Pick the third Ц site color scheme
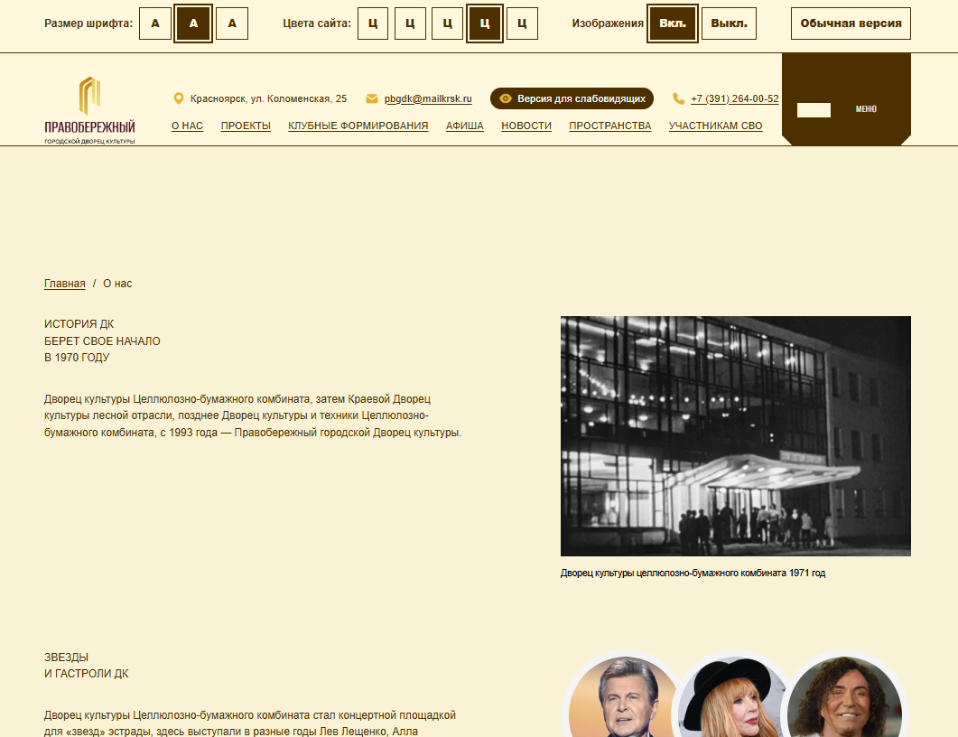 click(447, 23)
